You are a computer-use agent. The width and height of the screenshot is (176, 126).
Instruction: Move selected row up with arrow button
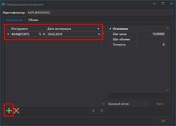[x=93, y=111]
